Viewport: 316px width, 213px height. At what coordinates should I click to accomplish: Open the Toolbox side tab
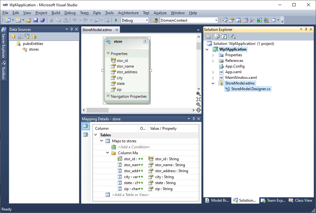coord(3,70)
